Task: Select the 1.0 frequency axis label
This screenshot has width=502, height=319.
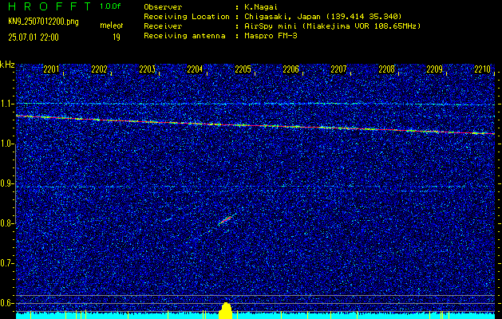Action: point(6,144)
